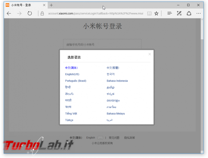The image size is (208, 158).
Task: Click the address bar URL
Action: (96, 13)
